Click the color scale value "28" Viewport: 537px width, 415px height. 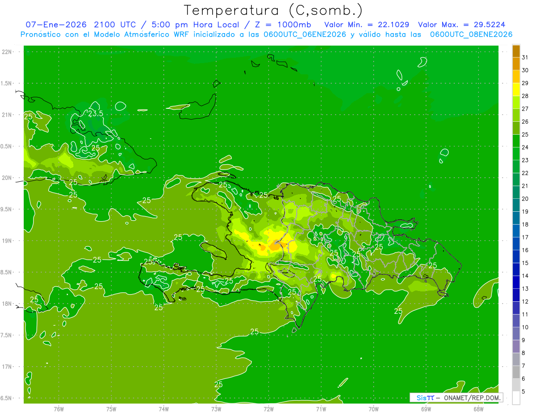(525, 96)
